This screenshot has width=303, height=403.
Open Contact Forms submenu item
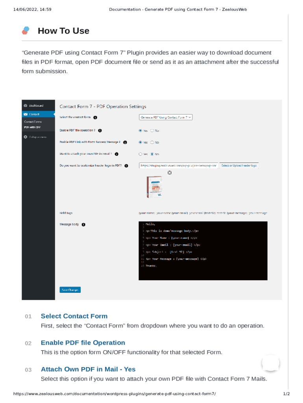pyautogui.click(x=33, y=122)
